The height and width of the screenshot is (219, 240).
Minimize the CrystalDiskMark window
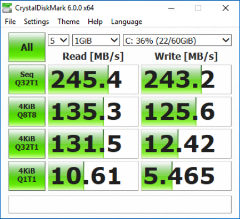point(171,8)
